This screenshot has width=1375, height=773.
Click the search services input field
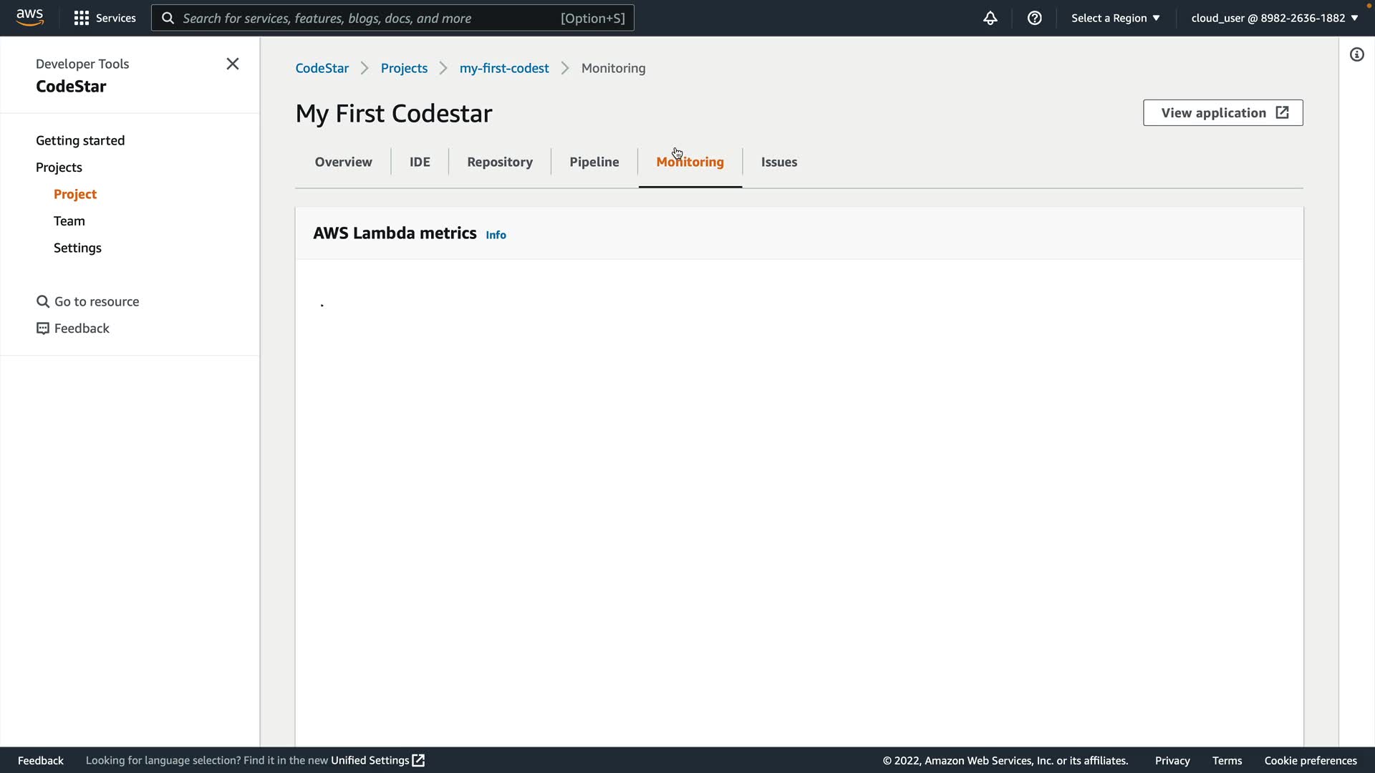[369, 18]
